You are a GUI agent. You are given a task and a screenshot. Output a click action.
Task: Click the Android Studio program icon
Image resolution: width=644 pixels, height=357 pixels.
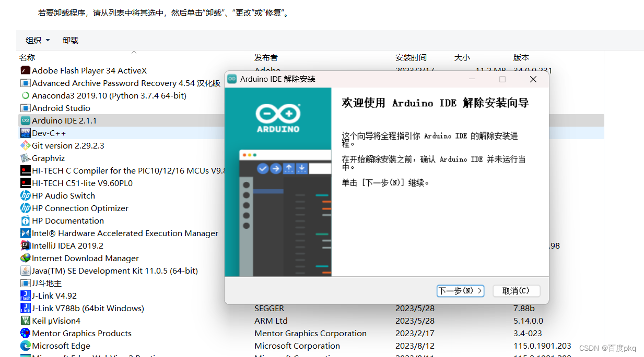point(25,108)
